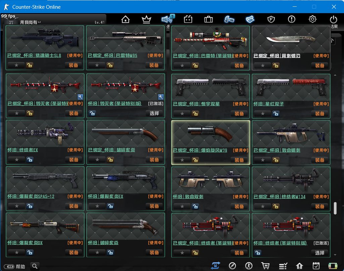Open the crown ranking icon
344x271 pixels.
[x=146, y=20]
